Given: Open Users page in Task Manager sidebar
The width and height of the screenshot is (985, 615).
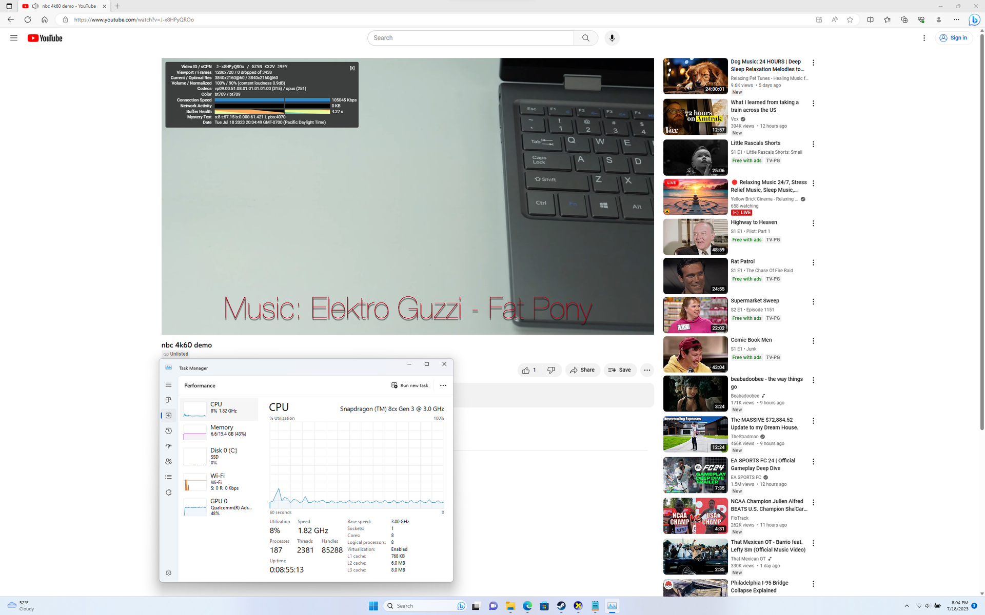Looking at the screenshot, I should click(168, 462).
